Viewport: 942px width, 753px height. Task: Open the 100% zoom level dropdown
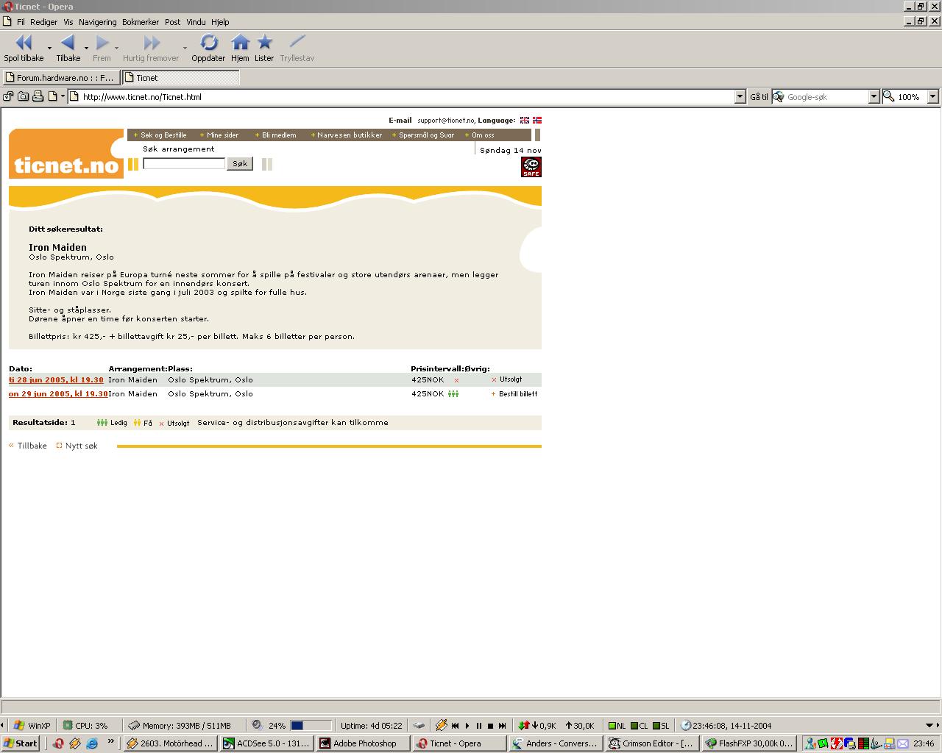pyautogui.click(x=932, y=96)
